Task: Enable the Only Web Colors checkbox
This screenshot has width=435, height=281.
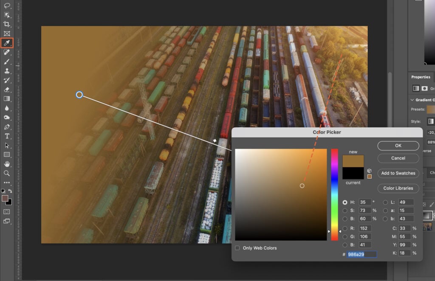Action: tap(237, 248)
